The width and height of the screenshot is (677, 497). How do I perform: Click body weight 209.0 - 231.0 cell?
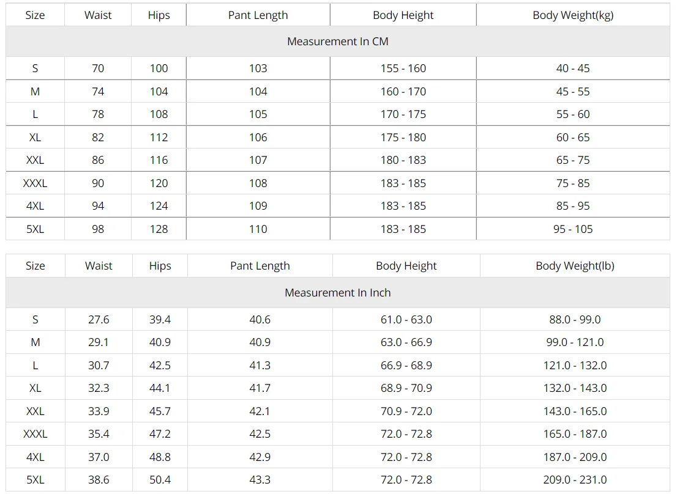pos(575,480)
